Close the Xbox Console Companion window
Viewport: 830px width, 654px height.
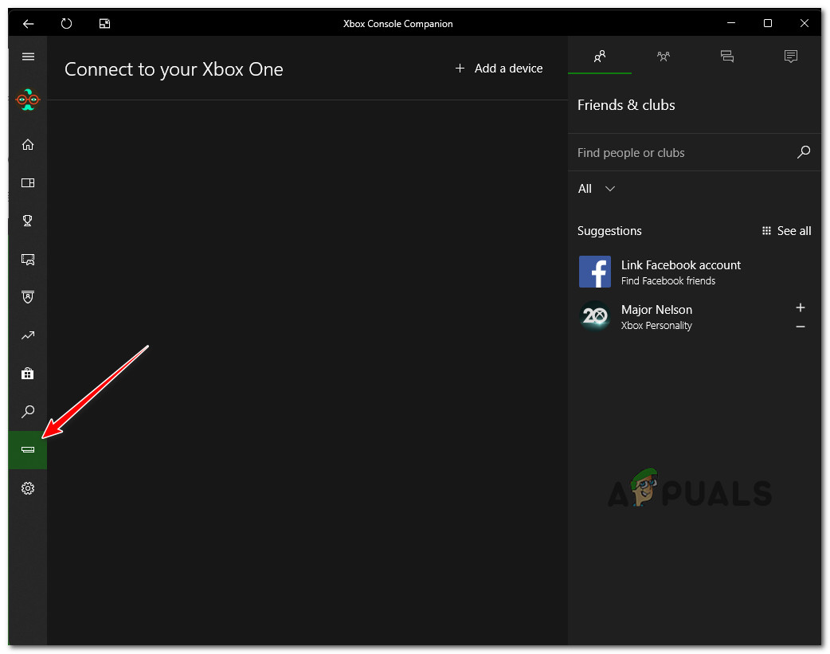click(x=804, y=23)
